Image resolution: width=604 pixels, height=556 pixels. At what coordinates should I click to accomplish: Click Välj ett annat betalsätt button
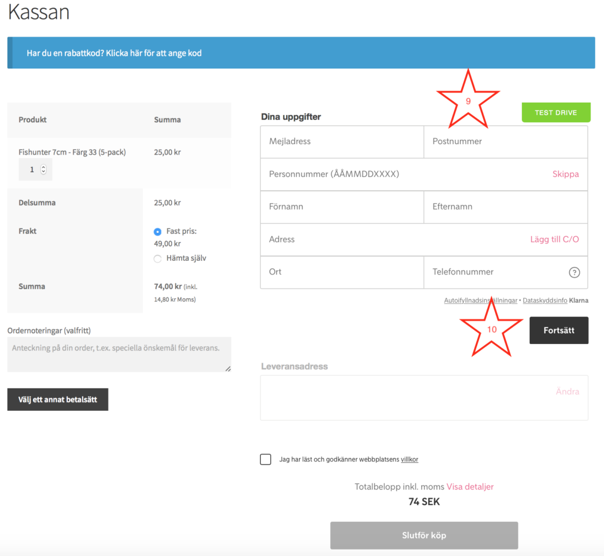pos(58,400)
